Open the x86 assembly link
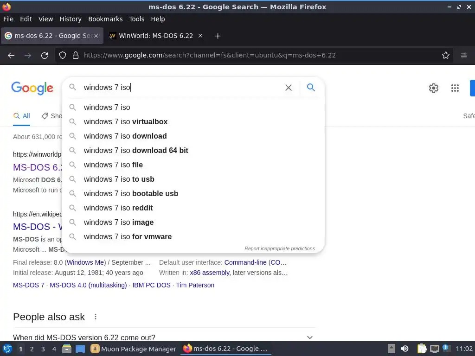 pyautogui.click(x=210, y=273)
